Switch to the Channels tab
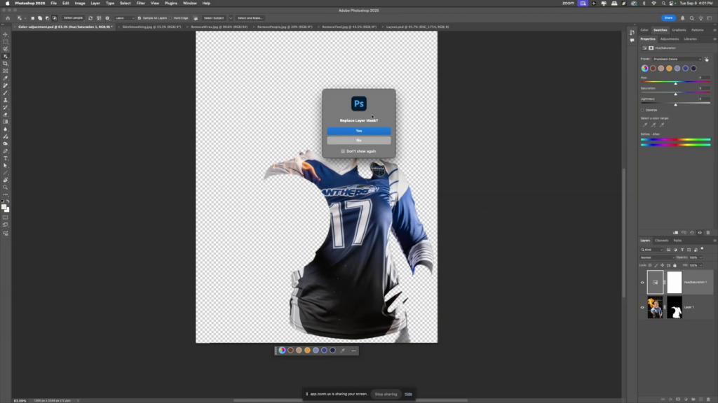The width and height of the screenshot is (718, 403). click(661, 241)
